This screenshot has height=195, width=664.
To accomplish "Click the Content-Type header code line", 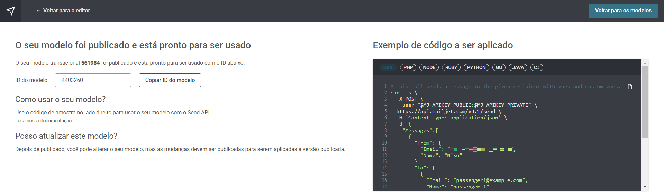I will (x=452, y=118).
